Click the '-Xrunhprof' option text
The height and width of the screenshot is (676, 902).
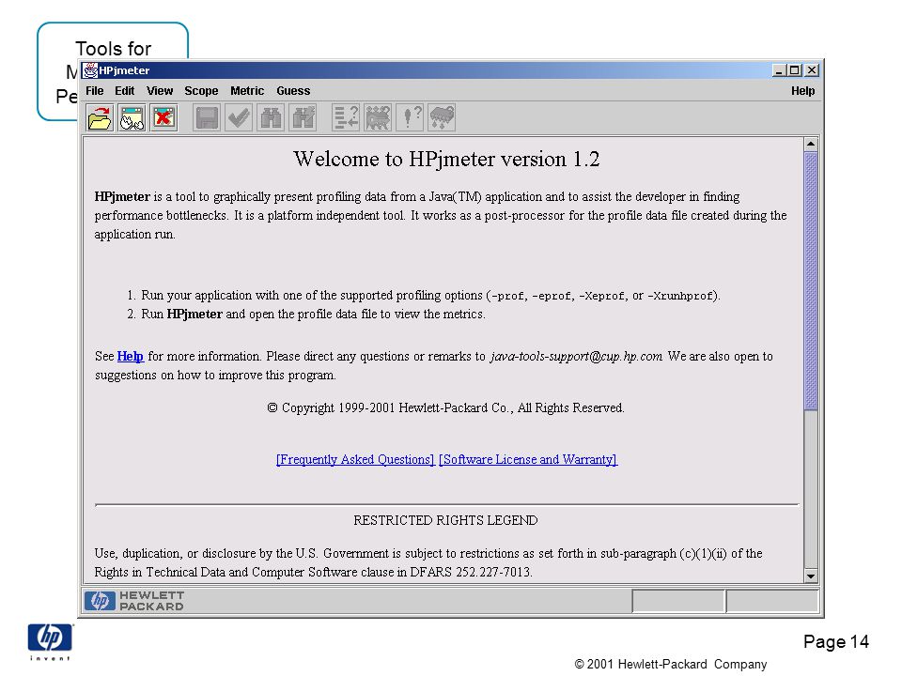(680, 296)
